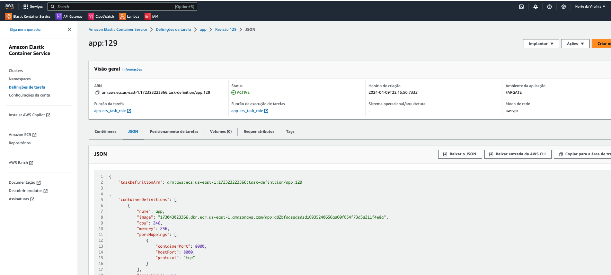This screenshot has width=611, height=275.
Task: Open Elastic Container Service shortcut
Action: pyautogui.click(x=28, y=16)
